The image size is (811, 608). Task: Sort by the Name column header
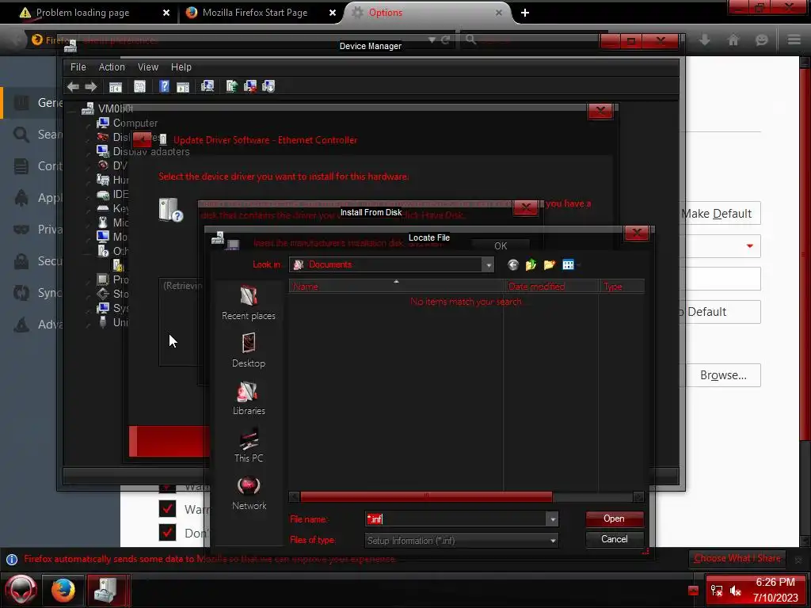pyautogui.click(x=396, y=287)
